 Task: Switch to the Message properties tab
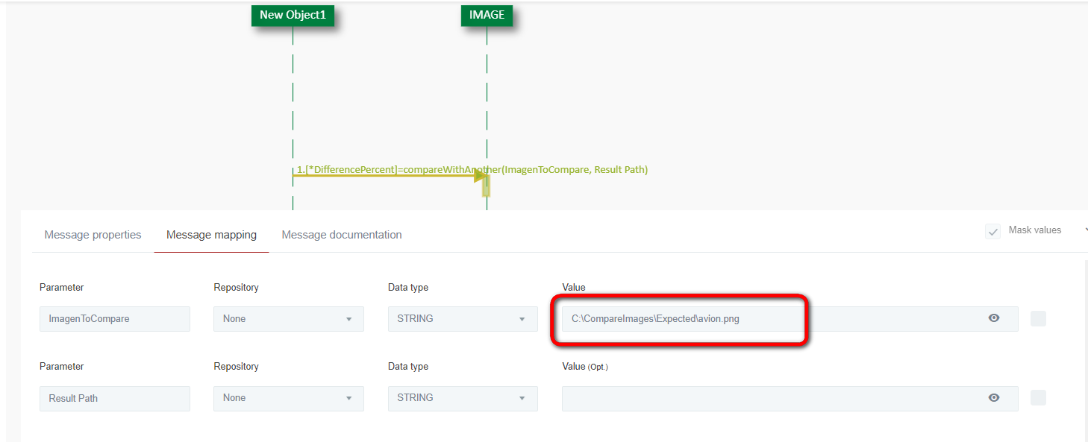(93, 235)
